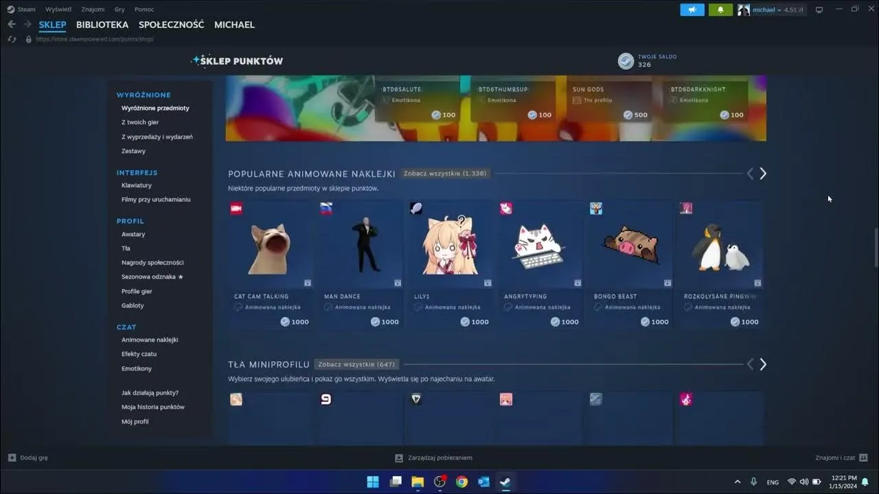The image size is (879, 494).
Task: Open the Steam notifications bell icon
Action: tap(720, 10)
